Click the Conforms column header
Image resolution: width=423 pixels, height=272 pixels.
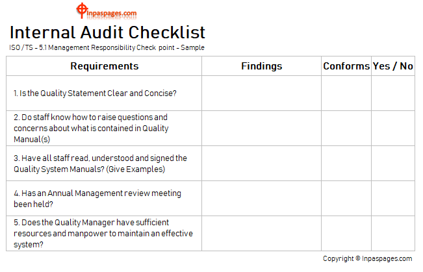(346, 66)
